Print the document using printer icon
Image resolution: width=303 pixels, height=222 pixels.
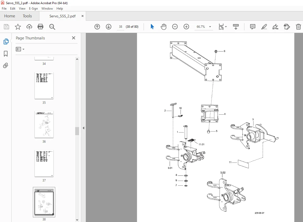click(40, 27)
